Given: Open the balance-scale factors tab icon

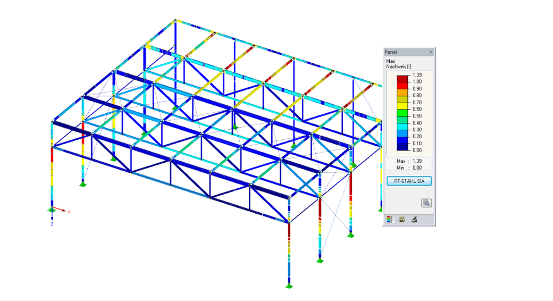Looking at the screenshot, I should pyautogui.click(x=401, y=220).
